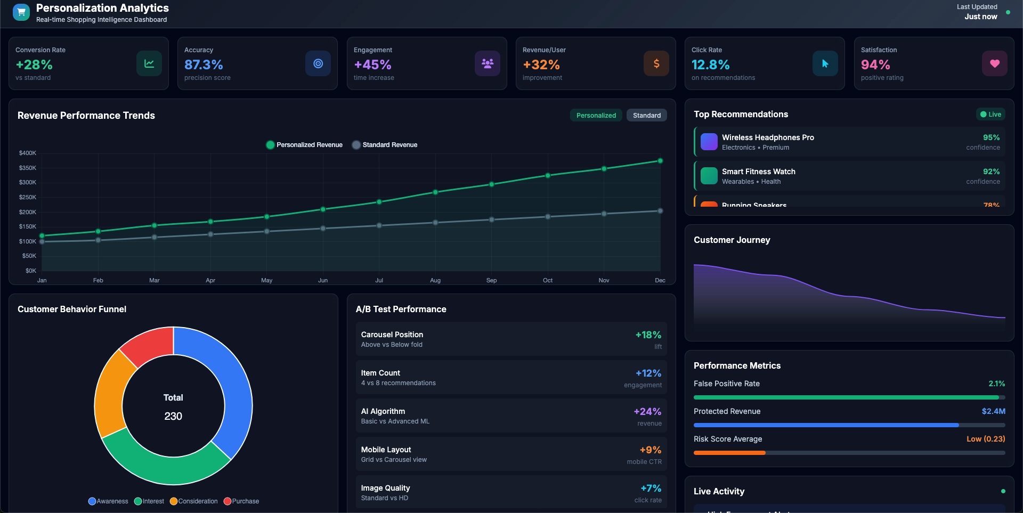The image size is (1023, 513).
Task: Toggle the Live indicator on Top Recommendations
Action: pyautogui.click(x=990, y=114)
